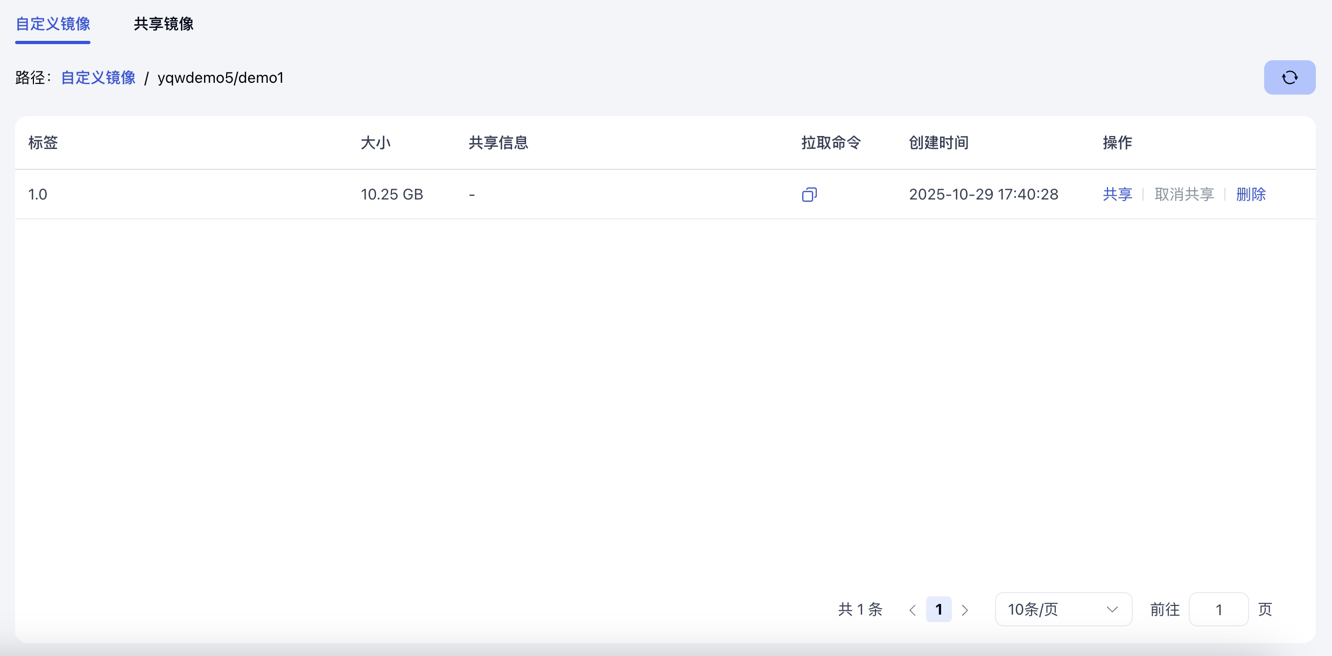Click the 2025-10-29 17:40:28 creation time cell
Image resolution: width=1332 pixels, height=656 pixels.
pos(984,194)
